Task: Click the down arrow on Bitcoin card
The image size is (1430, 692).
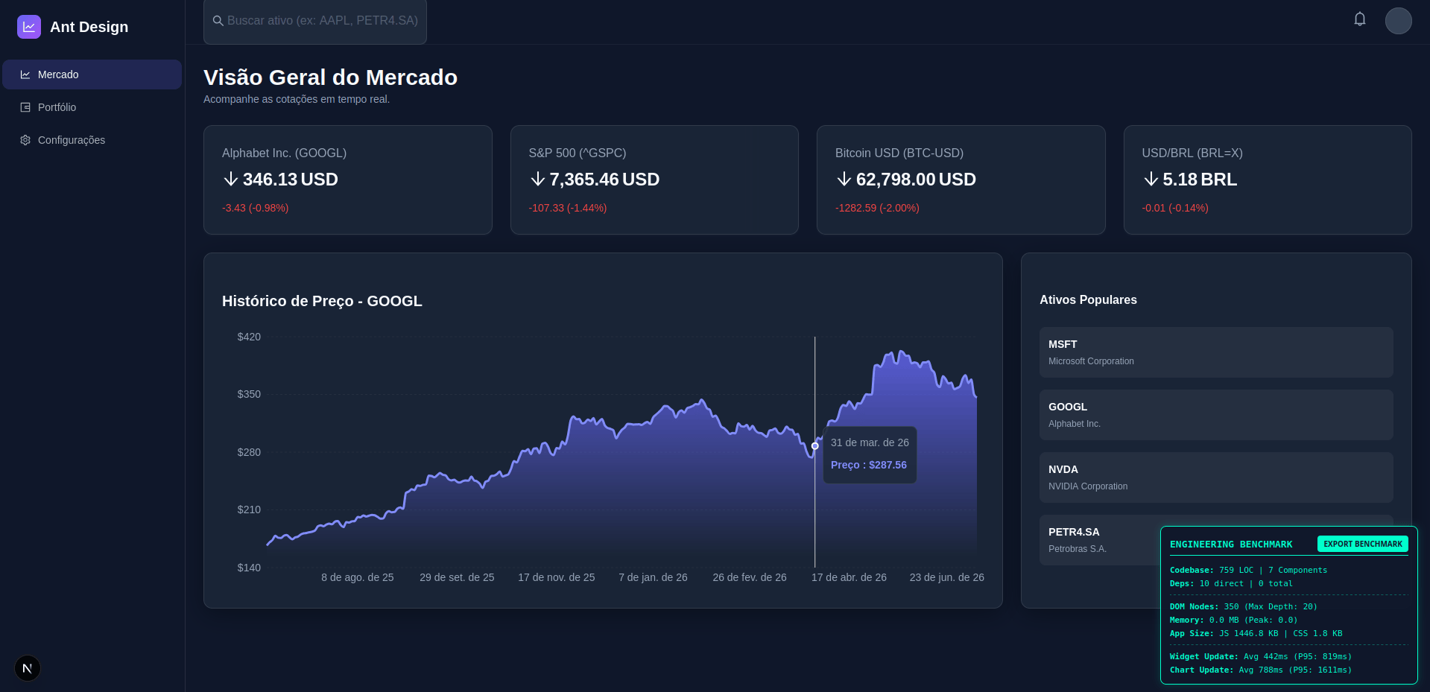Action: coord(844,180)
